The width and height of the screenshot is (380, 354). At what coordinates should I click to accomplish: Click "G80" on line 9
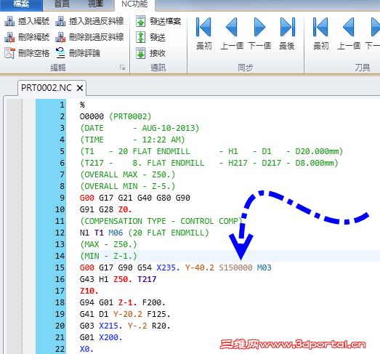pos(163,198)
